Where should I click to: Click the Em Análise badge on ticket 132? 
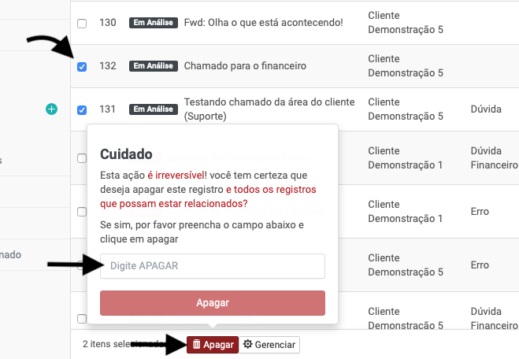pos(152,66)
